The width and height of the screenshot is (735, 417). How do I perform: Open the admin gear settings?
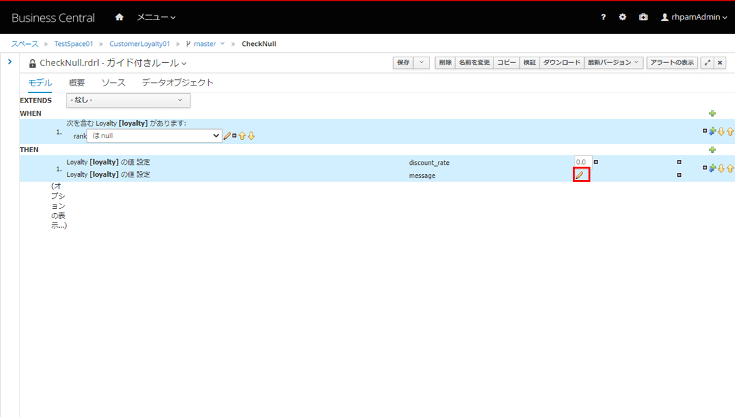point(622,18)
